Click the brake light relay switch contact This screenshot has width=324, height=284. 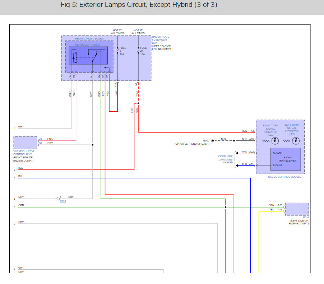[x=94, y=57]
